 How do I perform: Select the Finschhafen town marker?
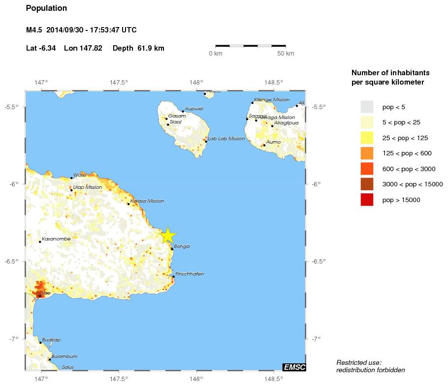pos(173,277)
